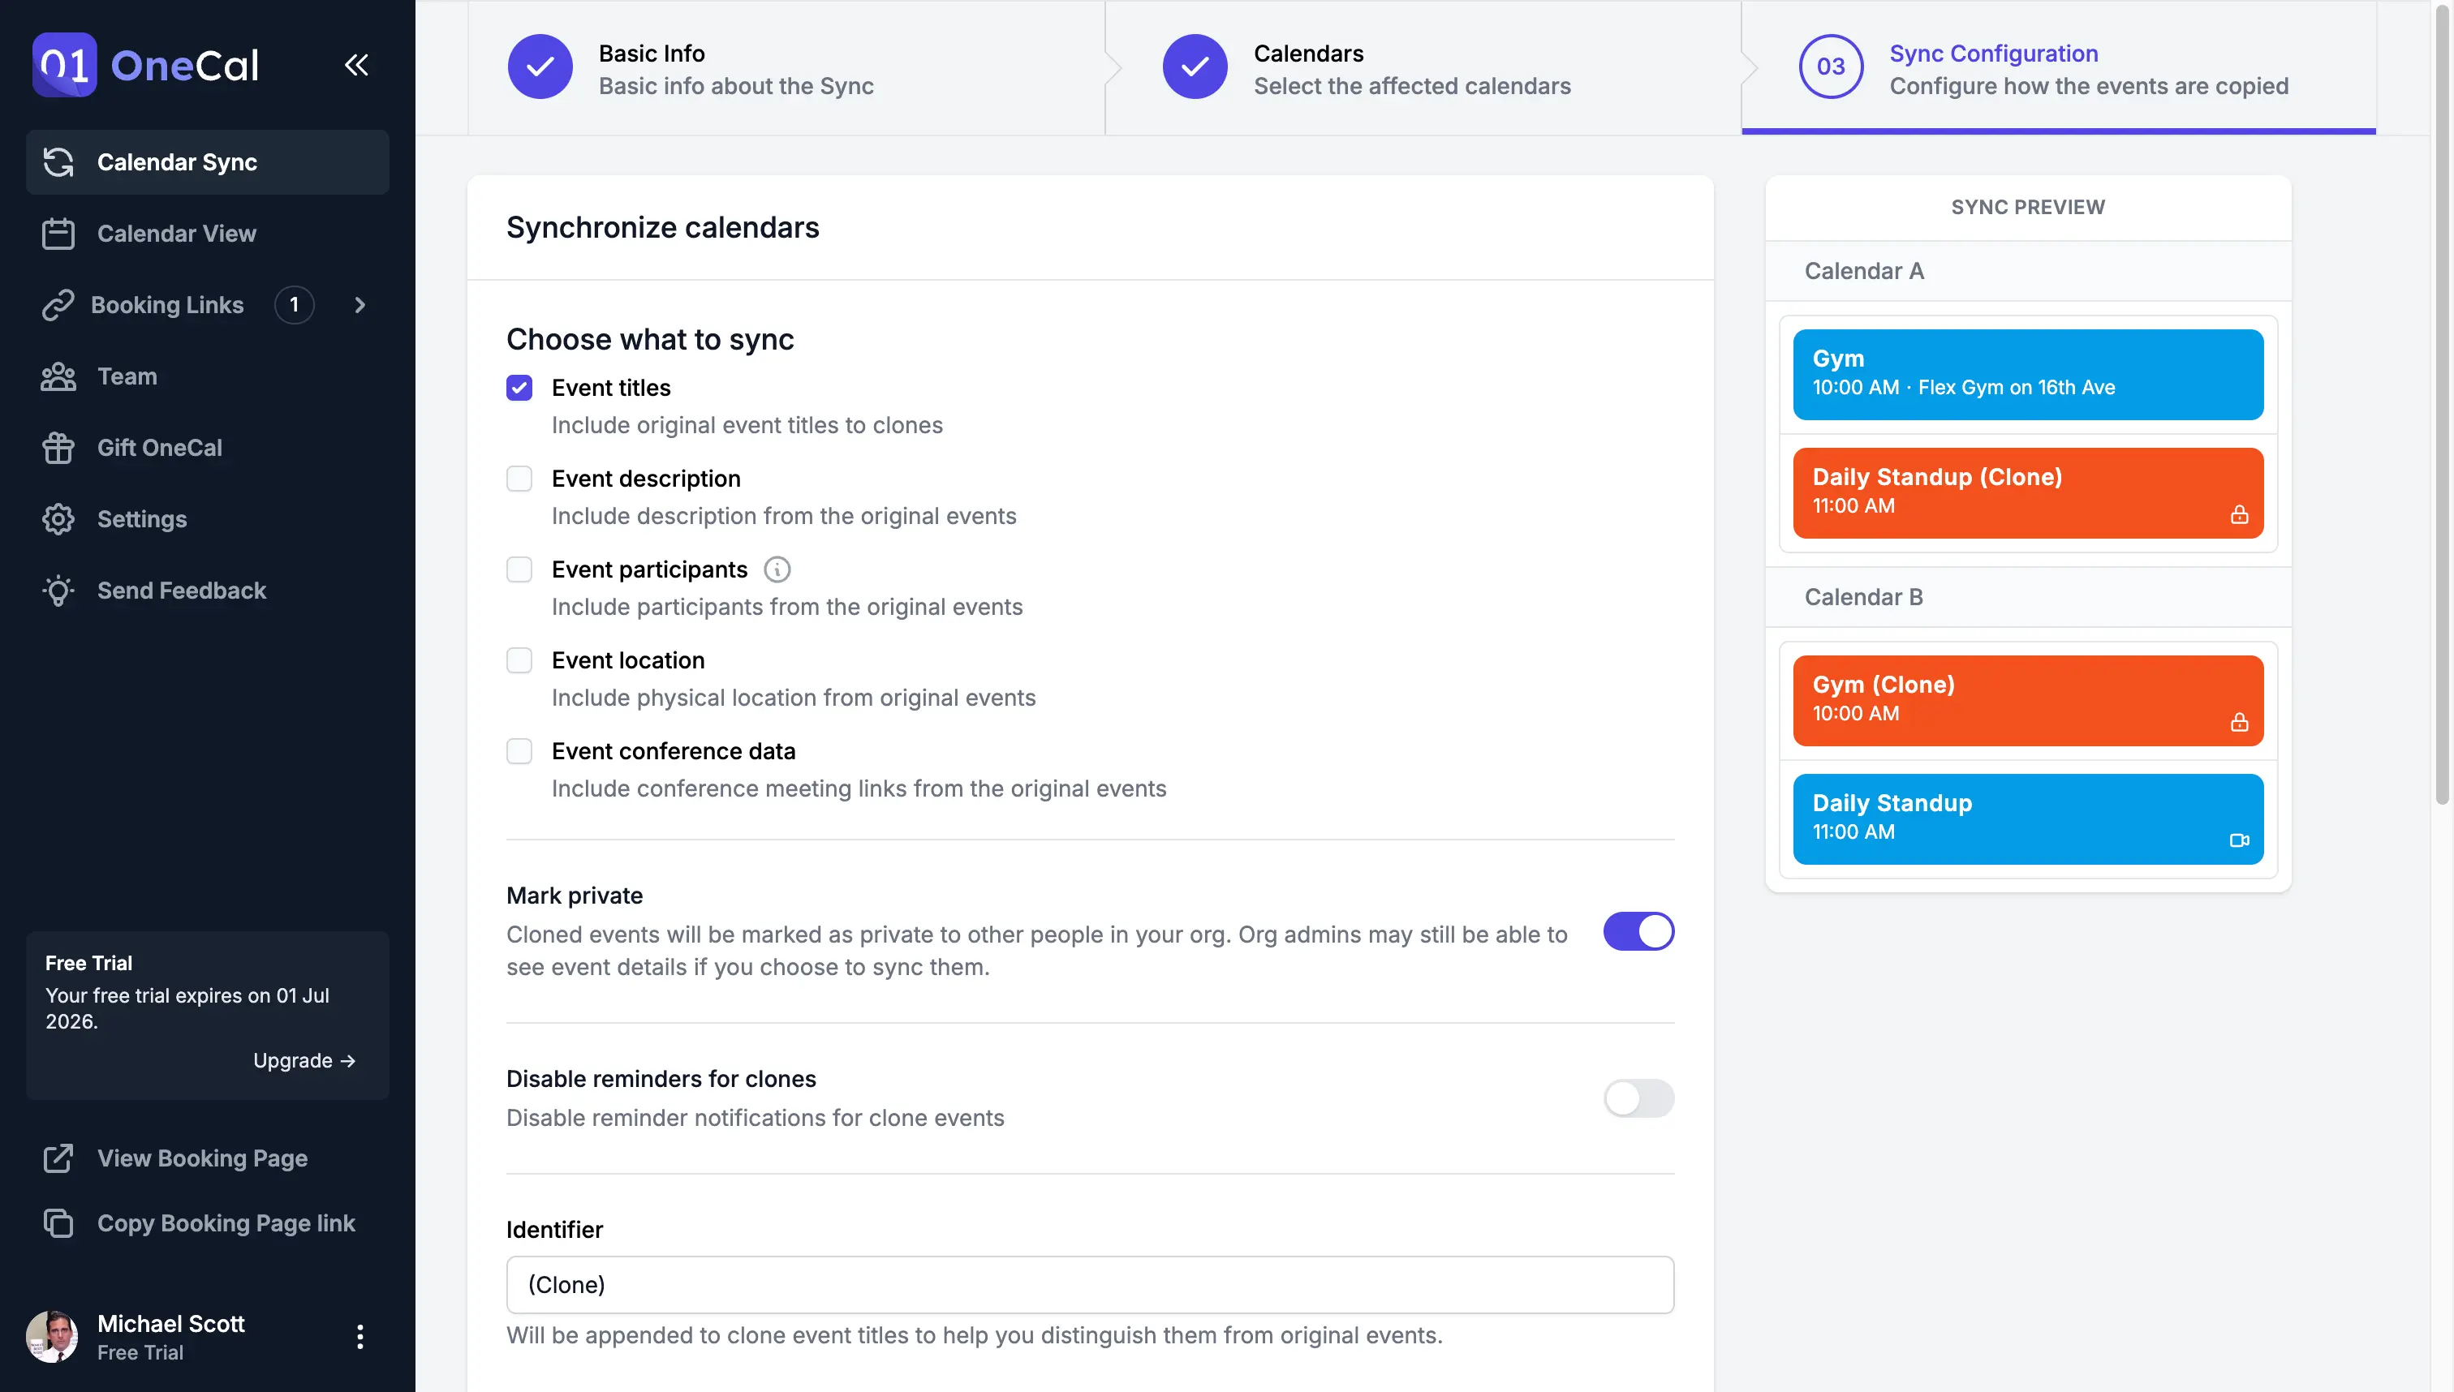Click the Booking Links sidebar icon

pos(58,303)
